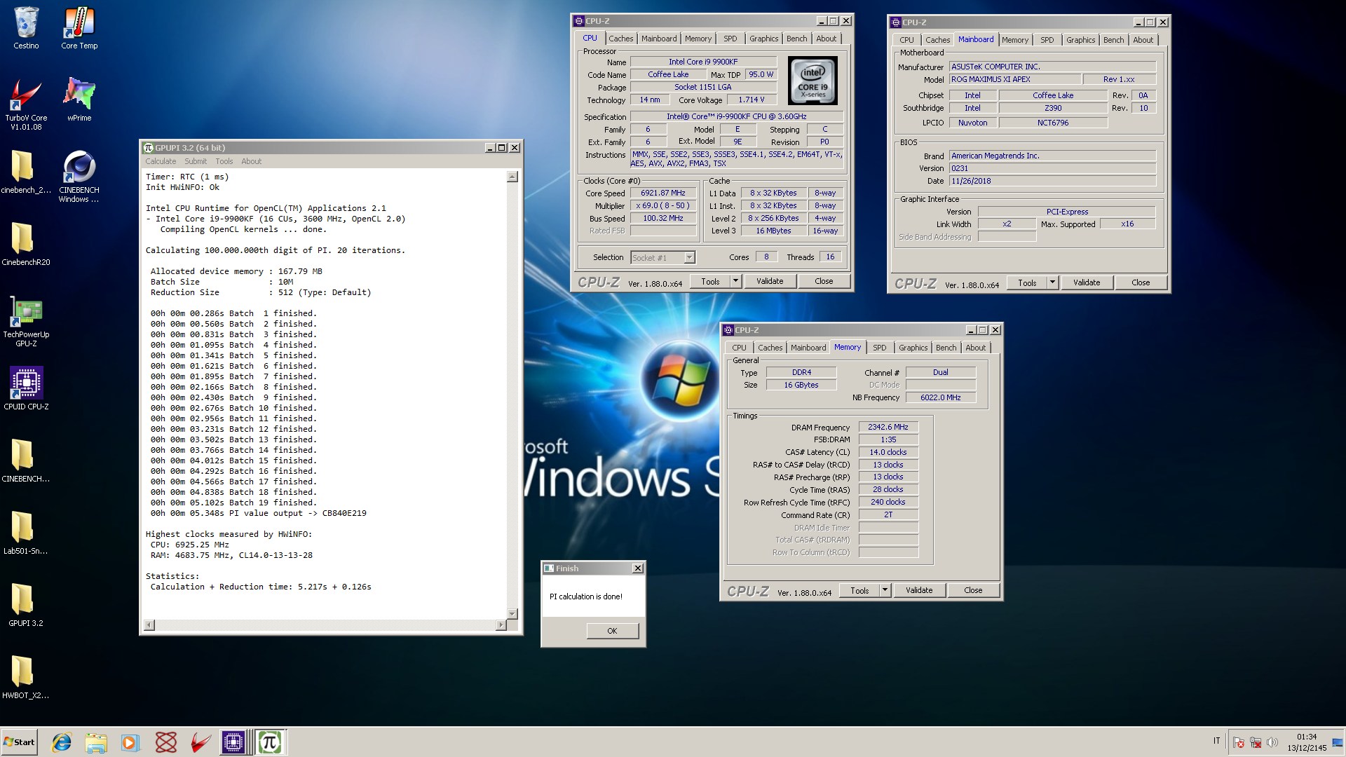Click the BIOS Version field 0231

1052,168
